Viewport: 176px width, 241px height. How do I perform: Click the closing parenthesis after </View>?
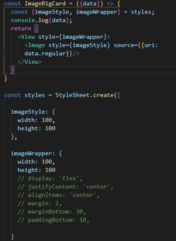[12, 70]
